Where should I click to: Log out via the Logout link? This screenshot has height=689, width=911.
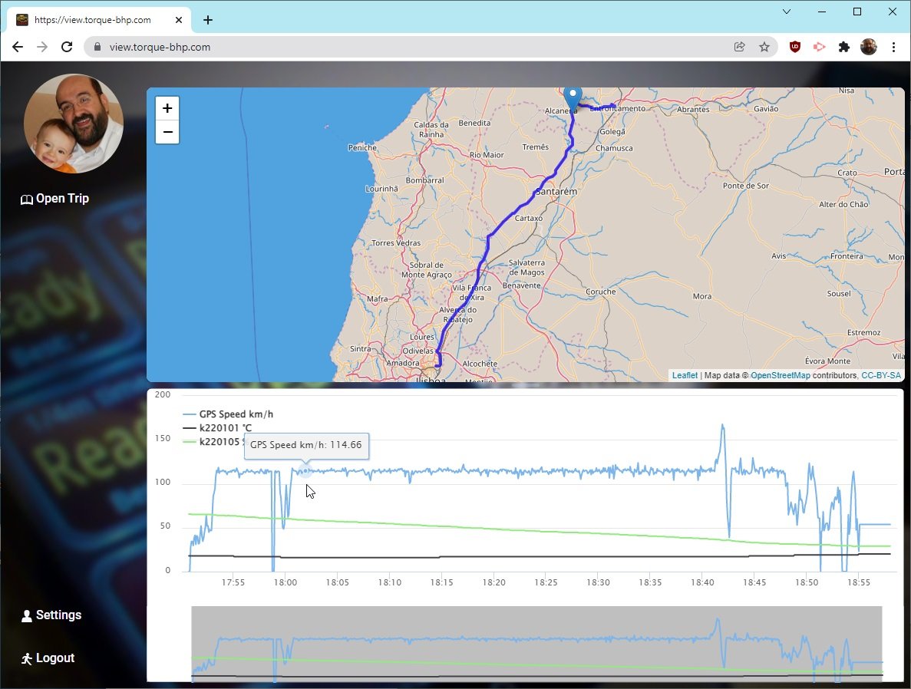click(x=48, y=658)
